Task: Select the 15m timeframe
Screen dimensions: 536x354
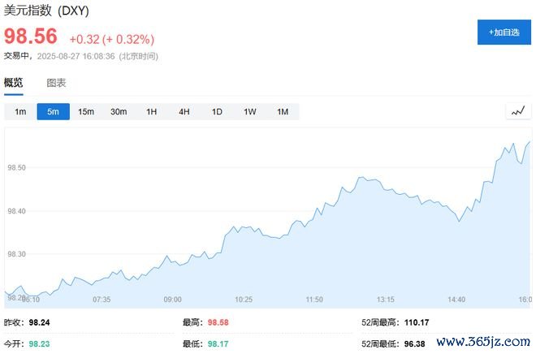Action: click(86, 112)
